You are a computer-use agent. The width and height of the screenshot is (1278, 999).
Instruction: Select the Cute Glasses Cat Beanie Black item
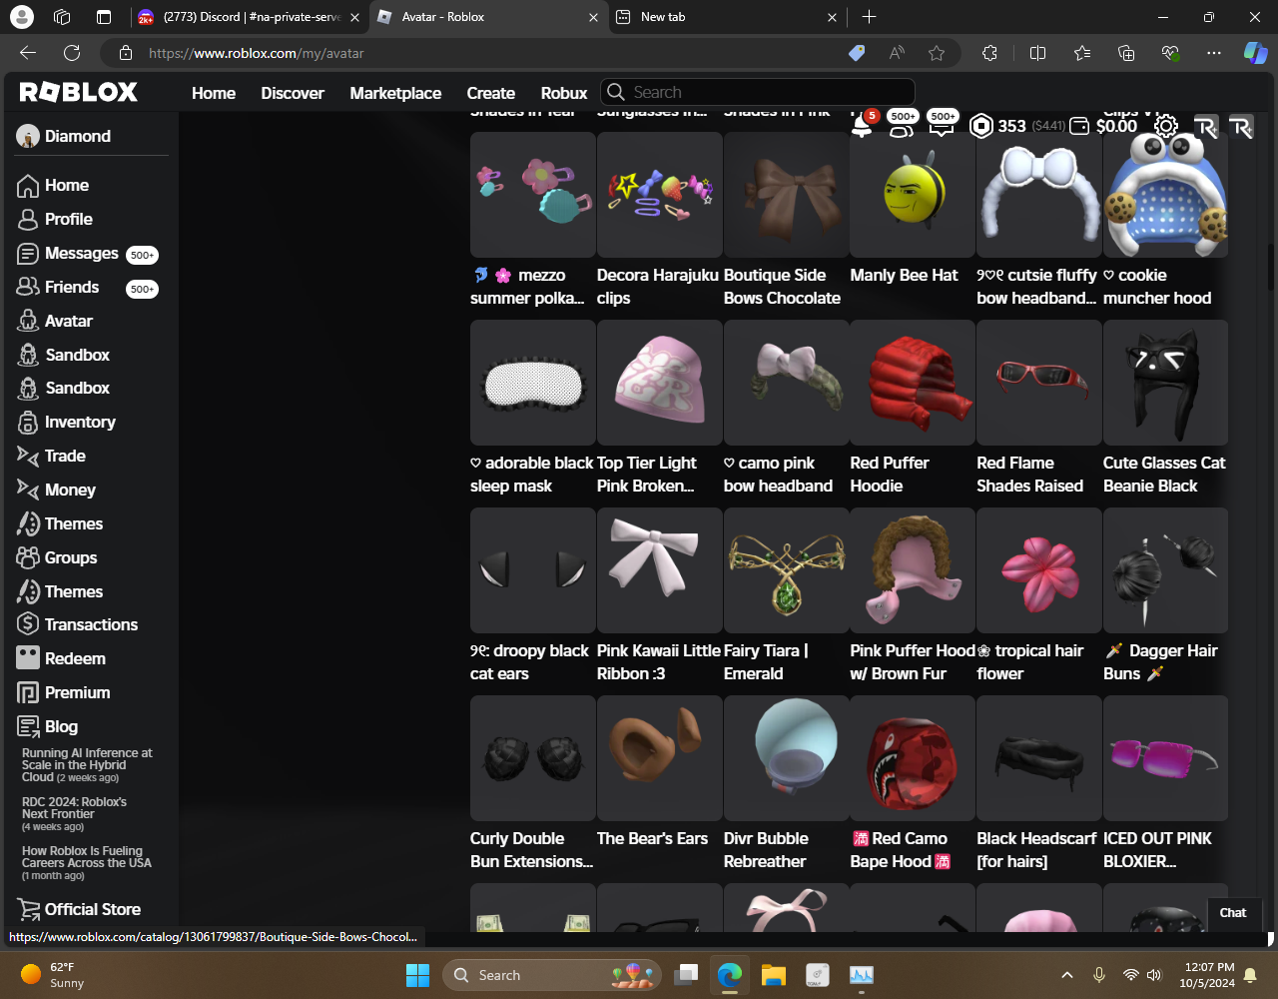pyautogui.click(x=1165, y=383)
